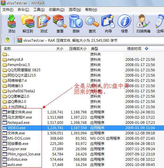Go up one folder level button
The height and width of the screenshot is (168, 164).
(x=7, y=40)
